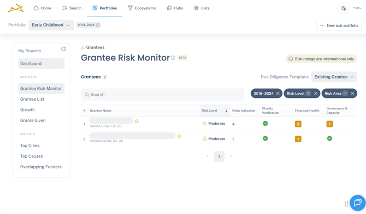Click the 2013-2024 date range tag
Image resolution: width=366 pixels, height=214 pixels.
coord(88,25)
